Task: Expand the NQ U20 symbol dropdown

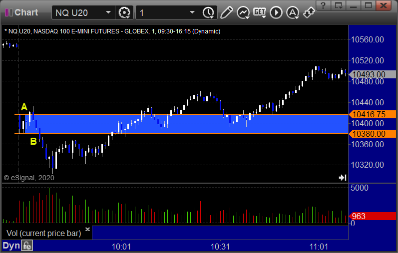Action: (x=108, y=12)
